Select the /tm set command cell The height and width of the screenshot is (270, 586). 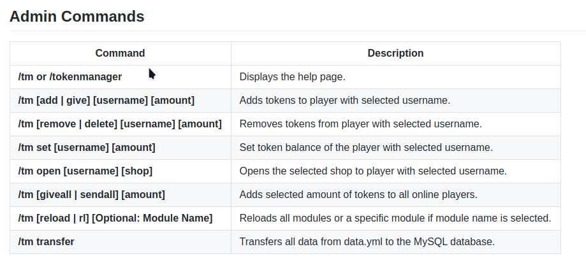(x=87, y=148)
